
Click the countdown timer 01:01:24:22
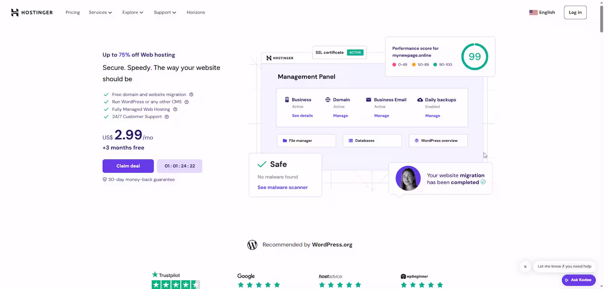(180, 166)
